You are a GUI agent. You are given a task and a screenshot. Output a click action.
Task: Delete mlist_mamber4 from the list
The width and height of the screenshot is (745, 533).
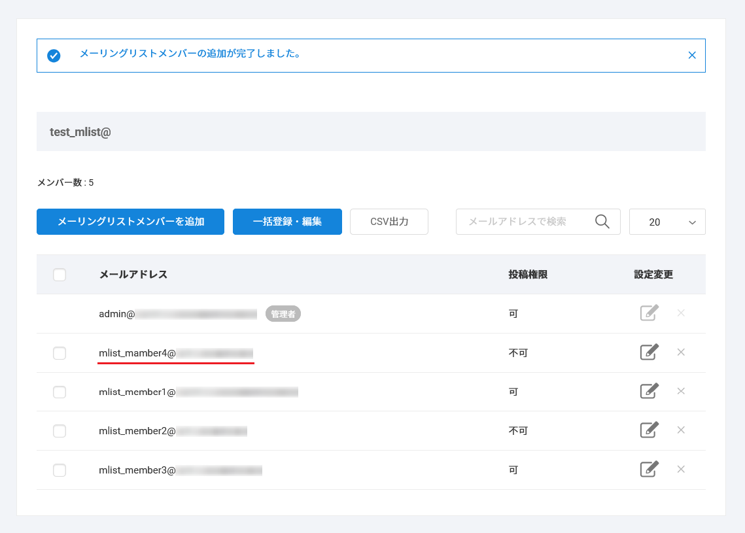coord(680,352)
